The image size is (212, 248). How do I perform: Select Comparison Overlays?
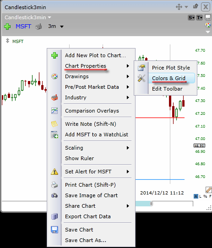click(x=92, y=111)
